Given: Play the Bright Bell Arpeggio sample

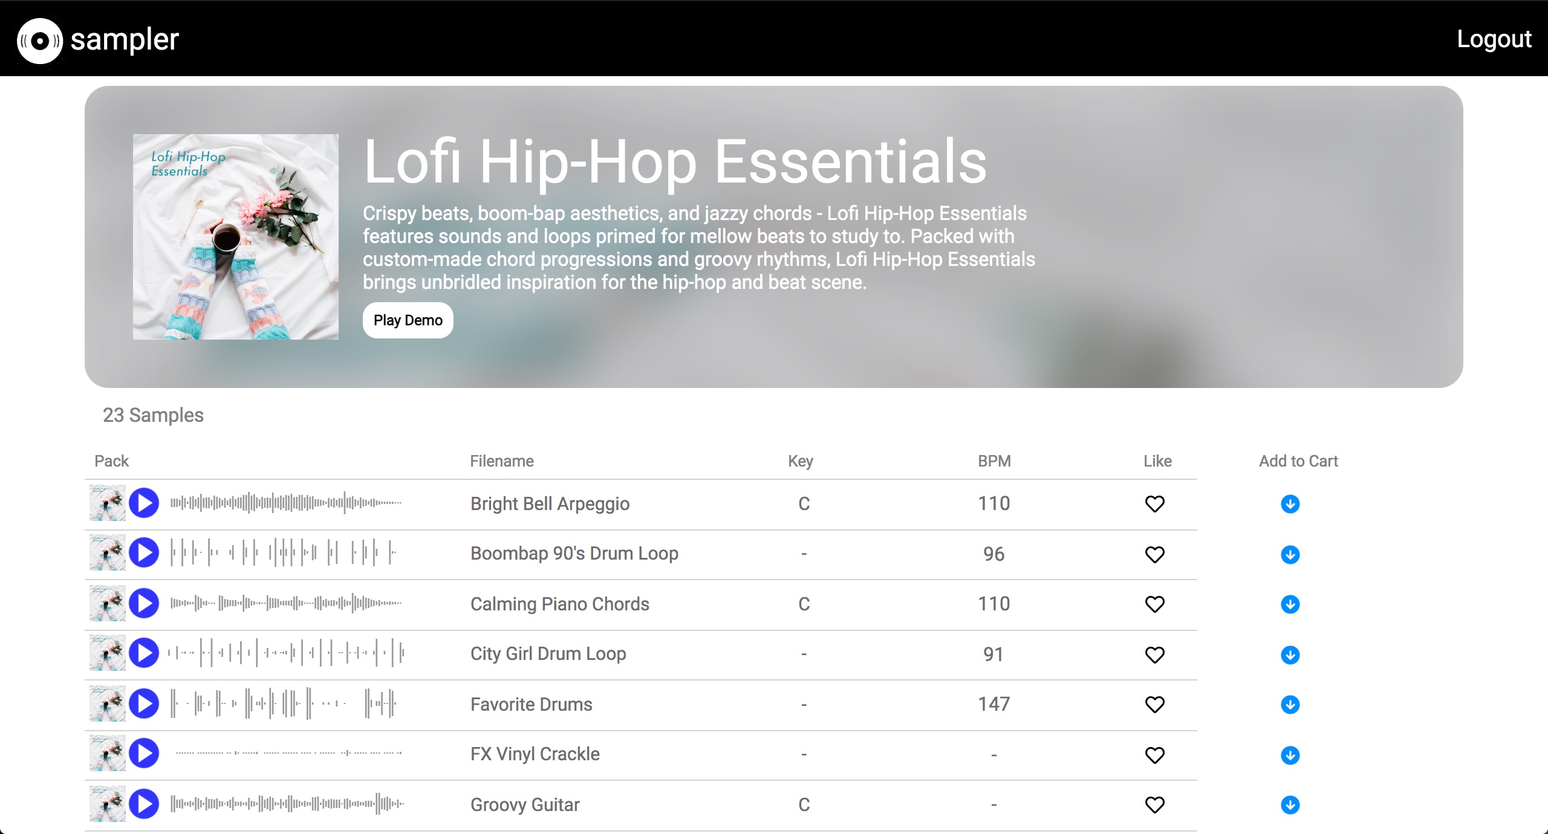Looking at the screenshot, I should click(144, 503).
